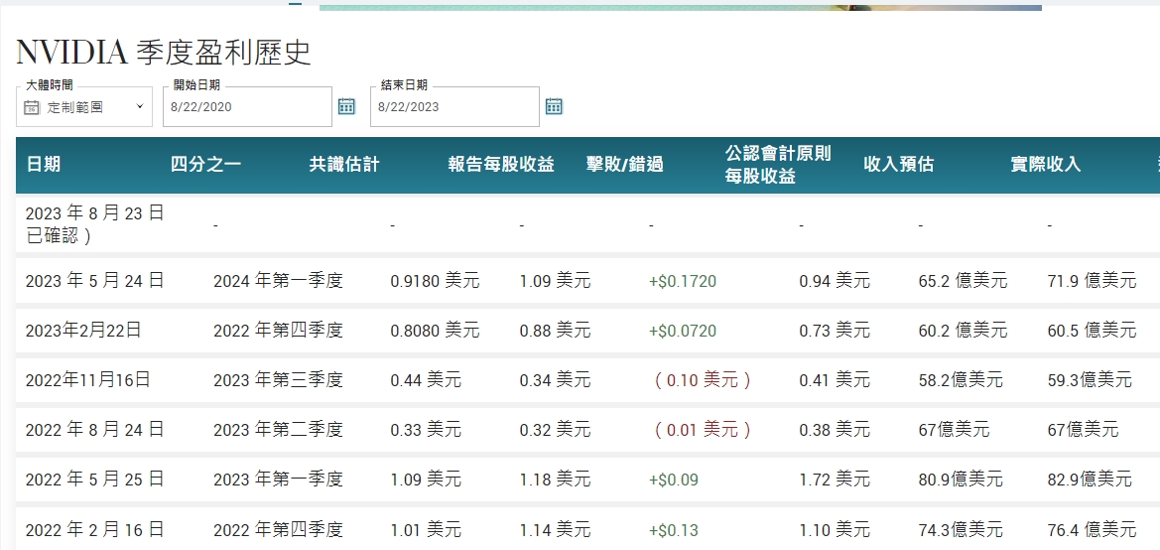Click the 2024 年第一季度 quarter cell

pyautogui.click(x=278, y=281)
